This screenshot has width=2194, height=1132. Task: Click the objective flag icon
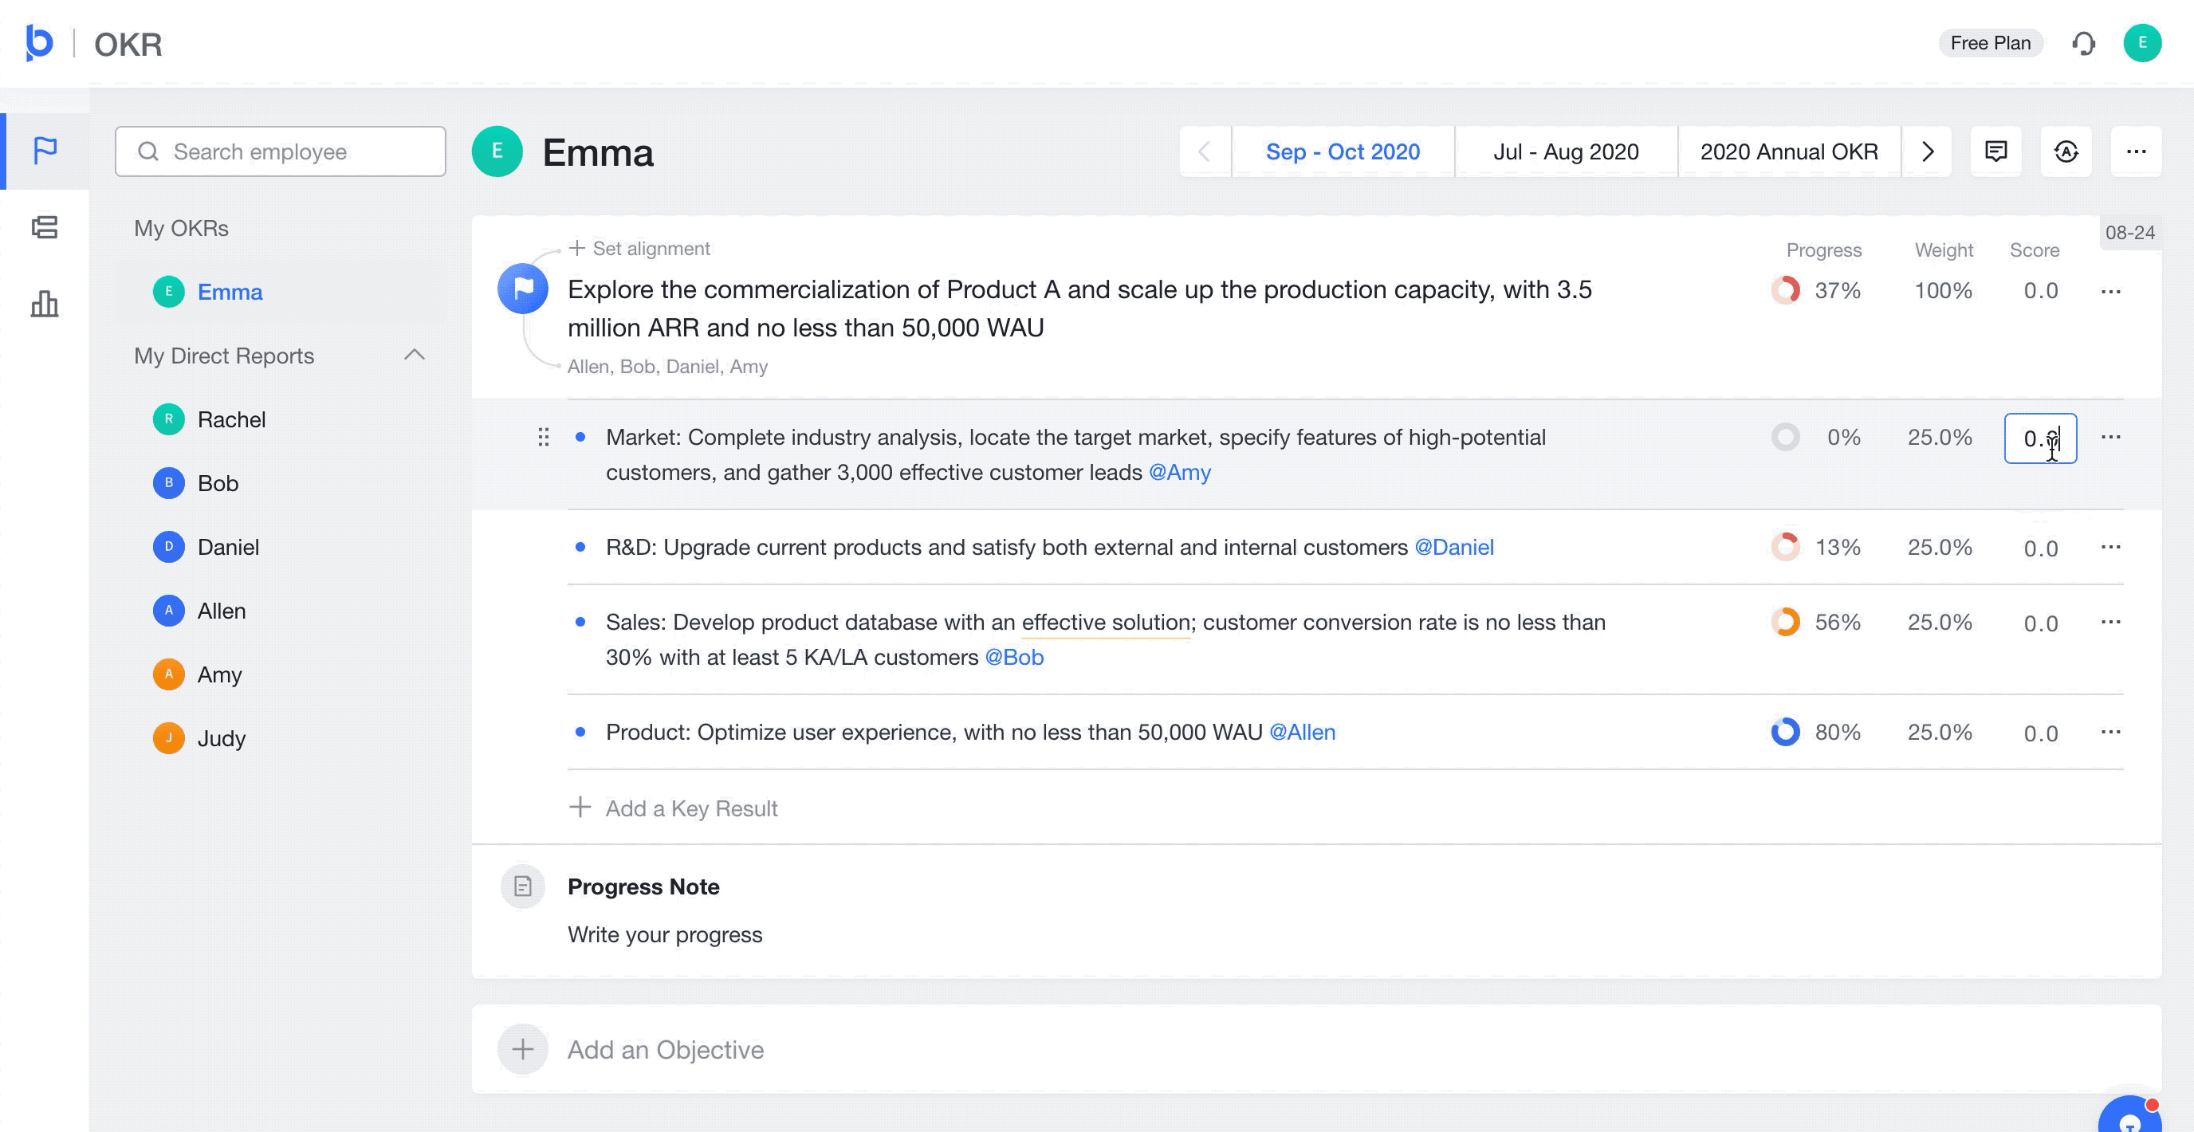pyautogui.click(x=523, y=289)
